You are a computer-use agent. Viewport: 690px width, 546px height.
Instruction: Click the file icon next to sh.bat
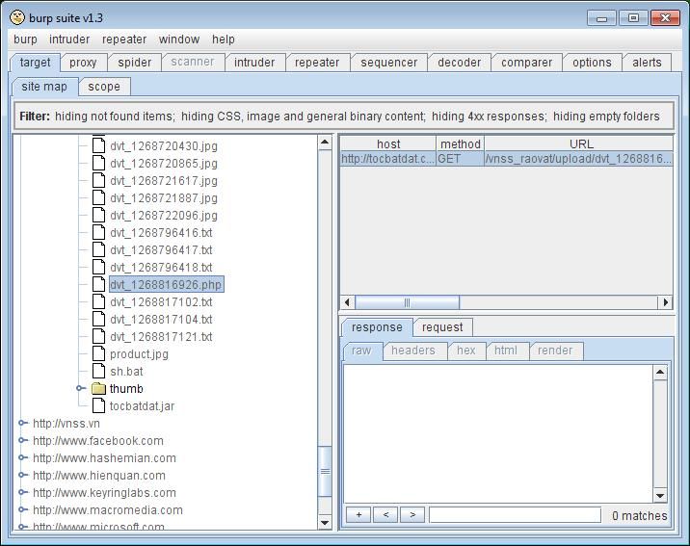98,372
